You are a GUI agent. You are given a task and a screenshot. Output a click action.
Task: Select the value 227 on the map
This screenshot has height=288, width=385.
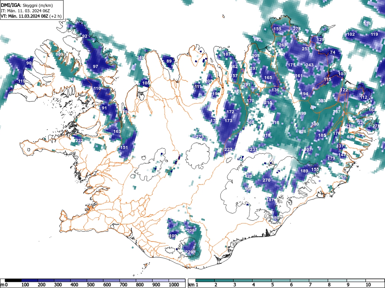(x=228, y=149)
